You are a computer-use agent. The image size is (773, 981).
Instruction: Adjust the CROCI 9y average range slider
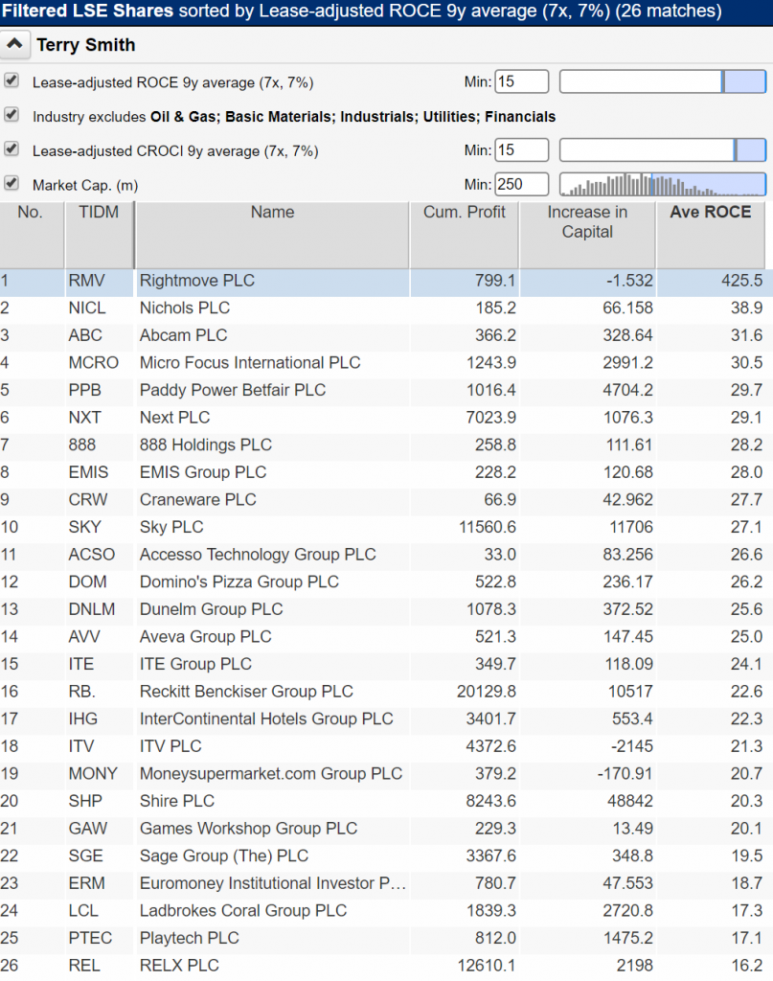663,150
